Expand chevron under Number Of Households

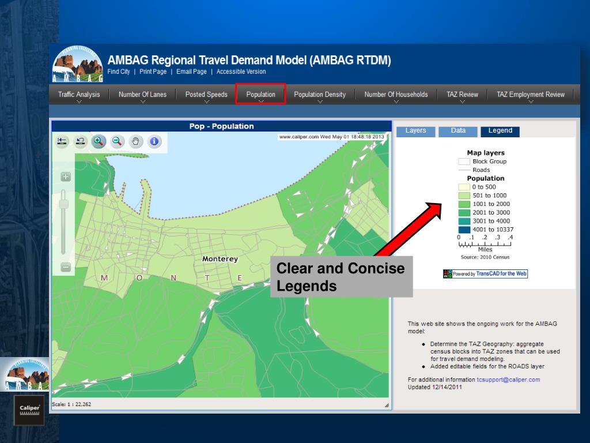[396, 102]
